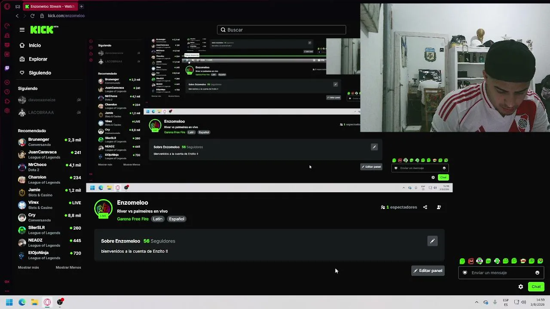550x309 pixels.
Task: Open the Windows Start menu
Action: click(9, 302)
